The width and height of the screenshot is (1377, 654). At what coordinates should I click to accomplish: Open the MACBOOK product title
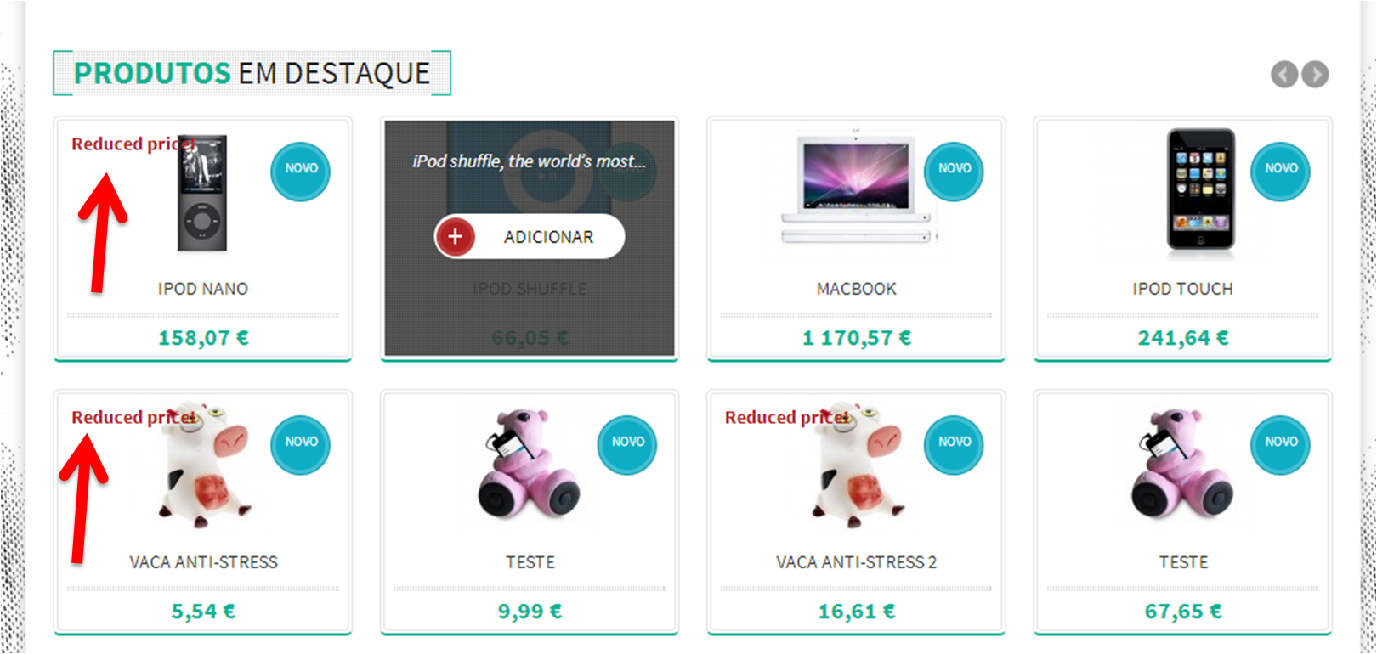click(857, 289)
